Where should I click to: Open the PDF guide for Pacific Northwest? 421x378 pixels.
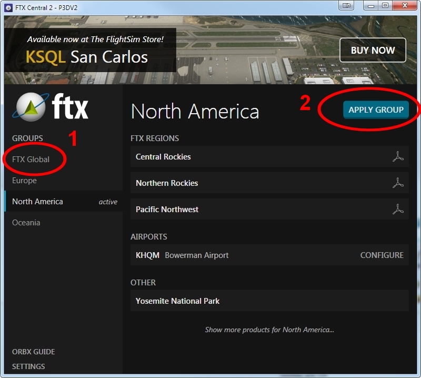398,210
